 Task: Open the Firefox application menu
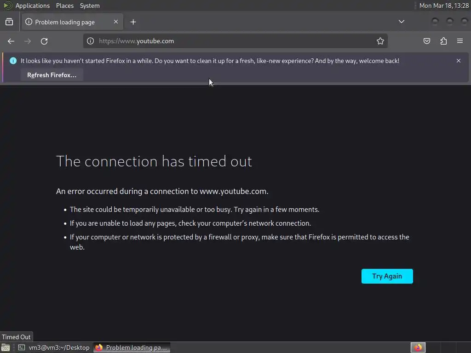click(460, 41)
